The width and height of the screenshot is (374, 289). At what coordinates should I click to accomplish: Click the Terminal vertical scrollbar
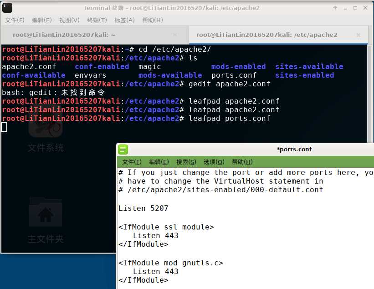coord(370,93)
